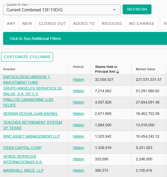
Task: Click shares value 325,000
Action: tap(102, 159)
